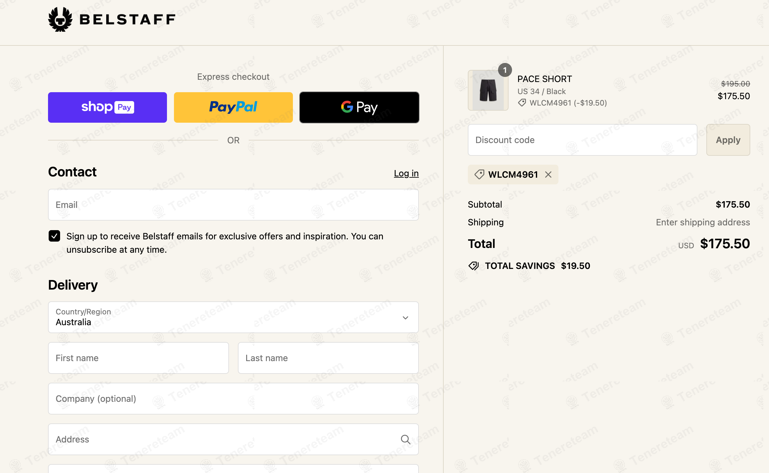Click the Country/Region chevron arrow
Viewport: 769px width, 473px height.
click(405, 318)
